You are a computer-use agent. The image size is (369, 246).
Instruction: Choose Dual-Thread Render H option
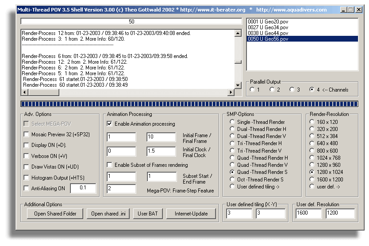233,129
